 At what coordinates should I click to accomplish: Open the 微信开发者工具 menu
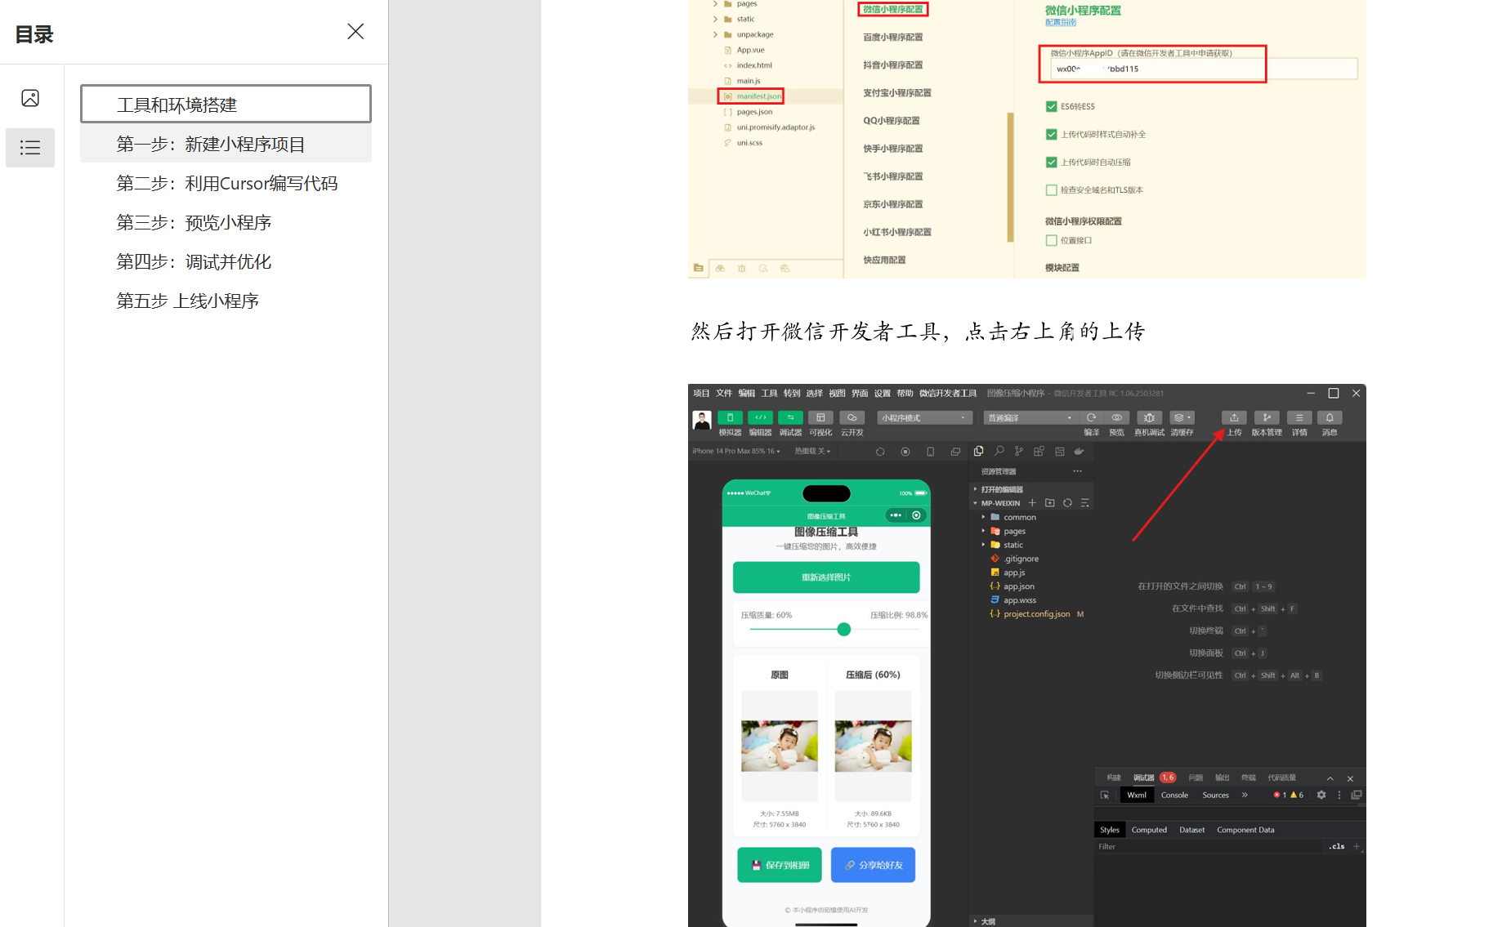coord(948,394)
